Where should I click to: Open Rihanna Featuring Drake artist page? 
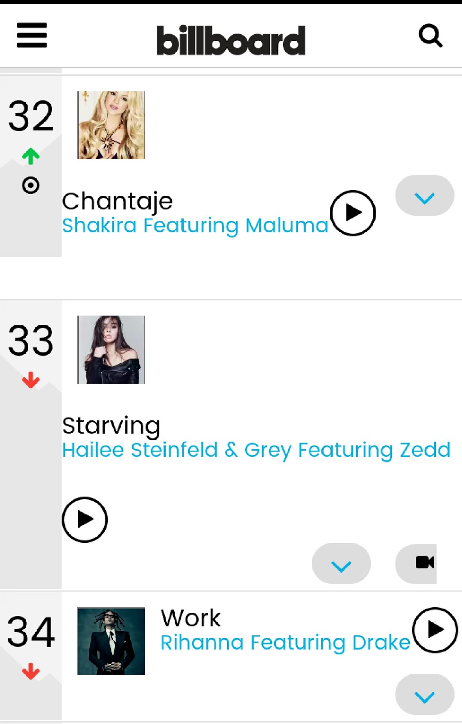(285, 643)
